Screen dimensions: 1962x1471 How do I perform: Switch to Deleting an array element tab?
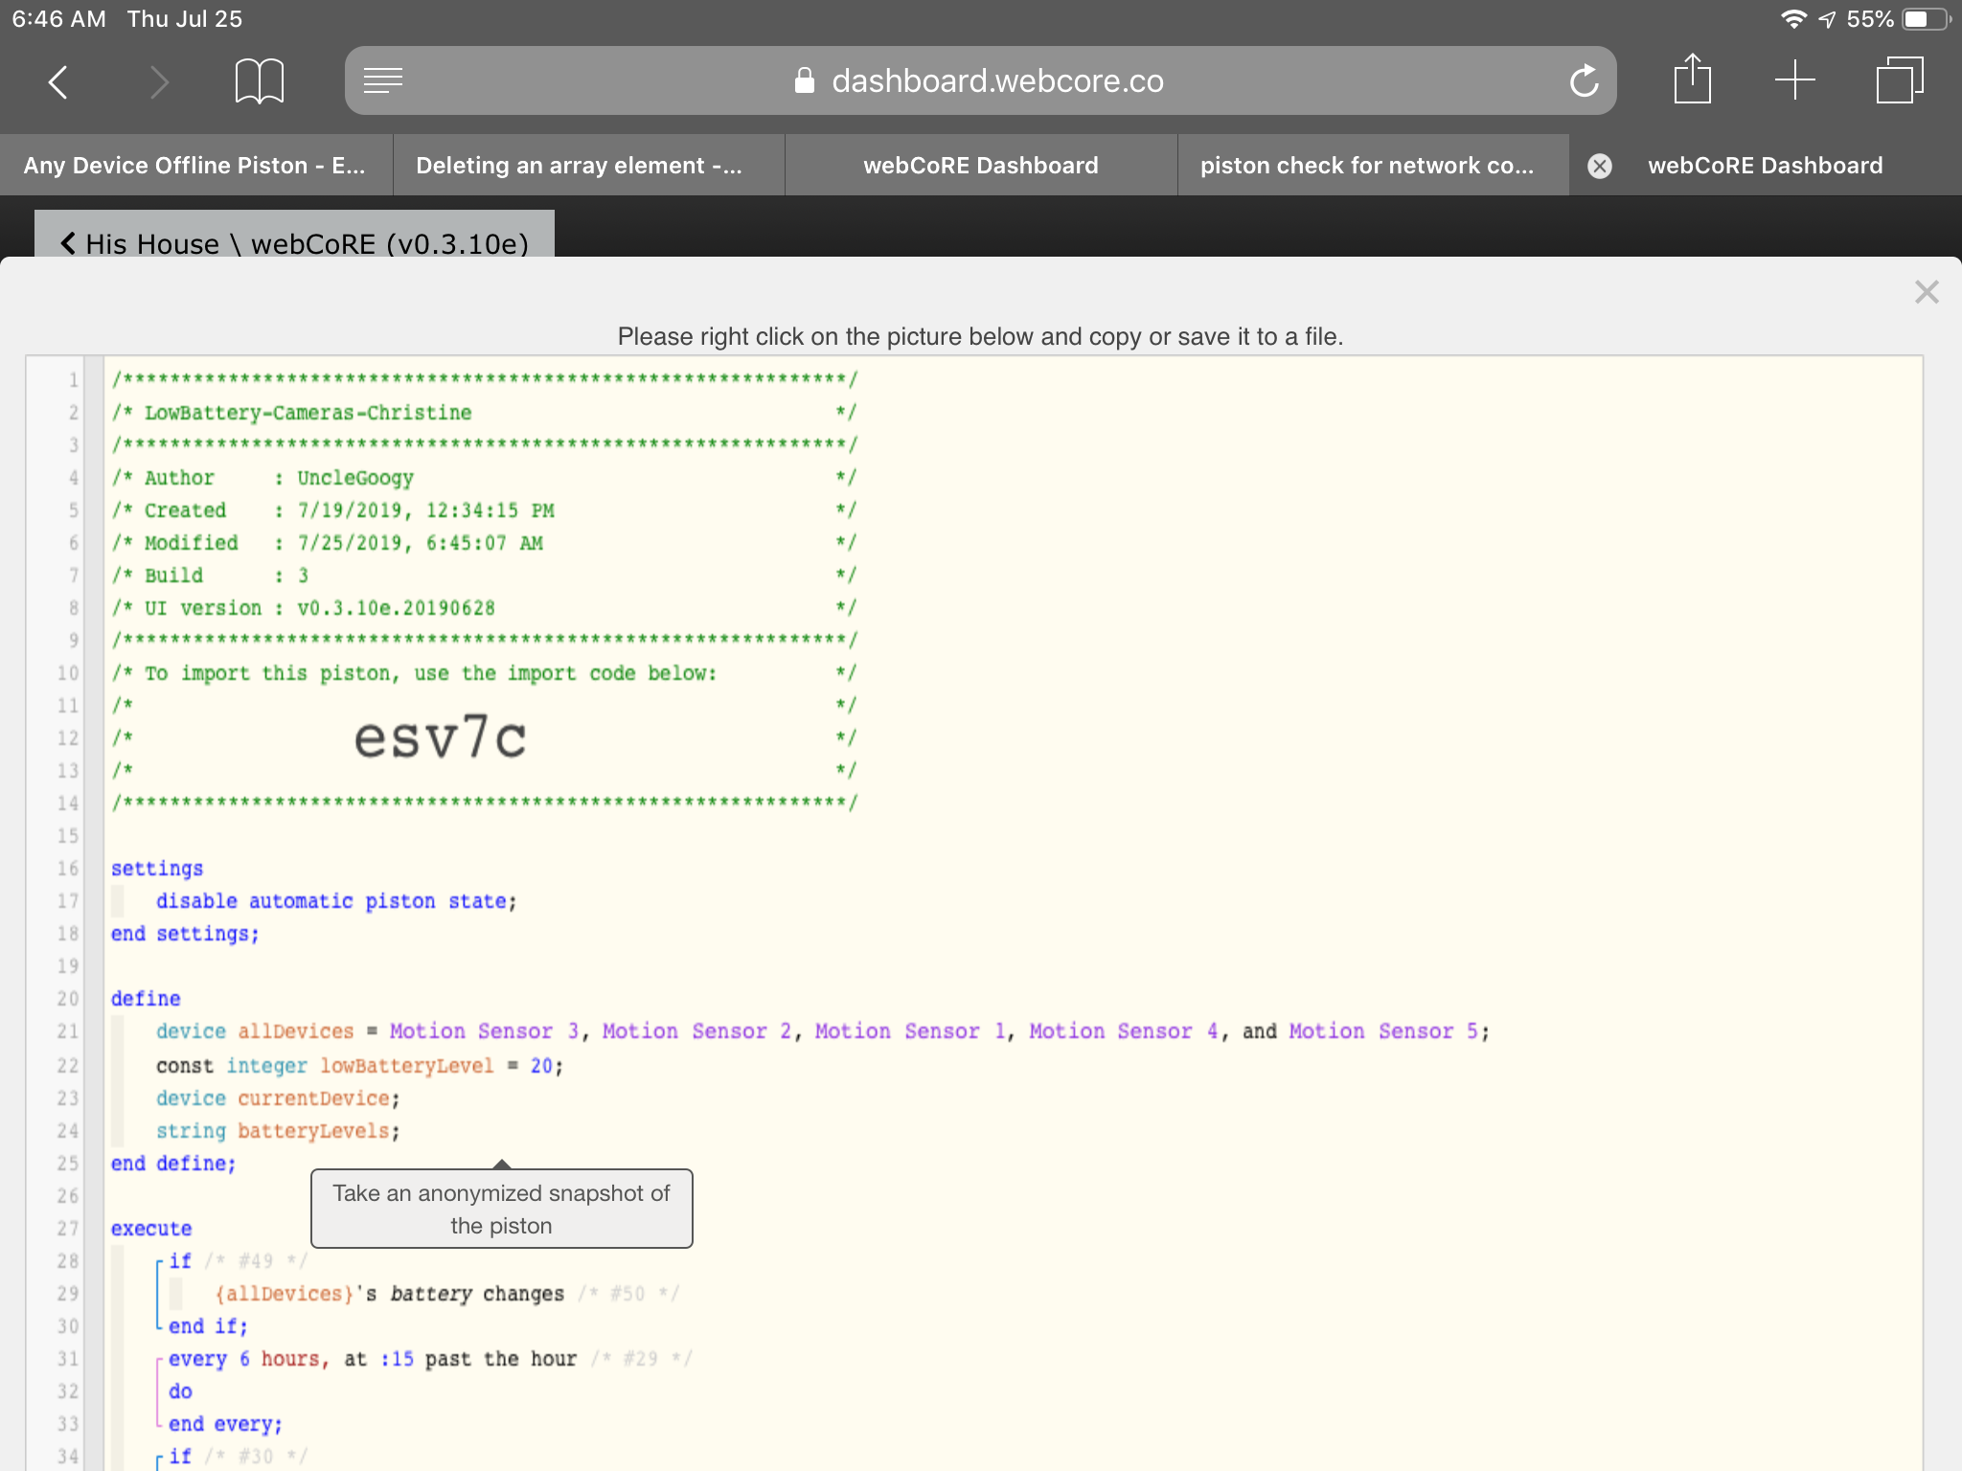point(588,166)
